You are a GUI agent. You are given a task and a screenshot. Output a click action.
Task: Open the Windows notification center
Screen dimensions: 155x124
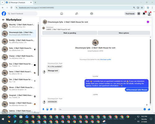(151, 119)
